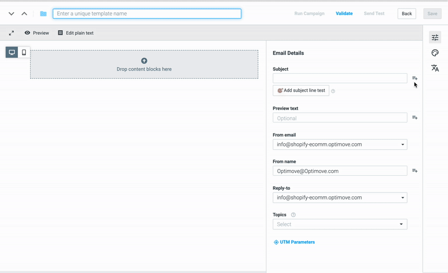Viewport: 448px width, 273px height.
Task: Switch to desktop view icon
Action: tap(12, 52)
